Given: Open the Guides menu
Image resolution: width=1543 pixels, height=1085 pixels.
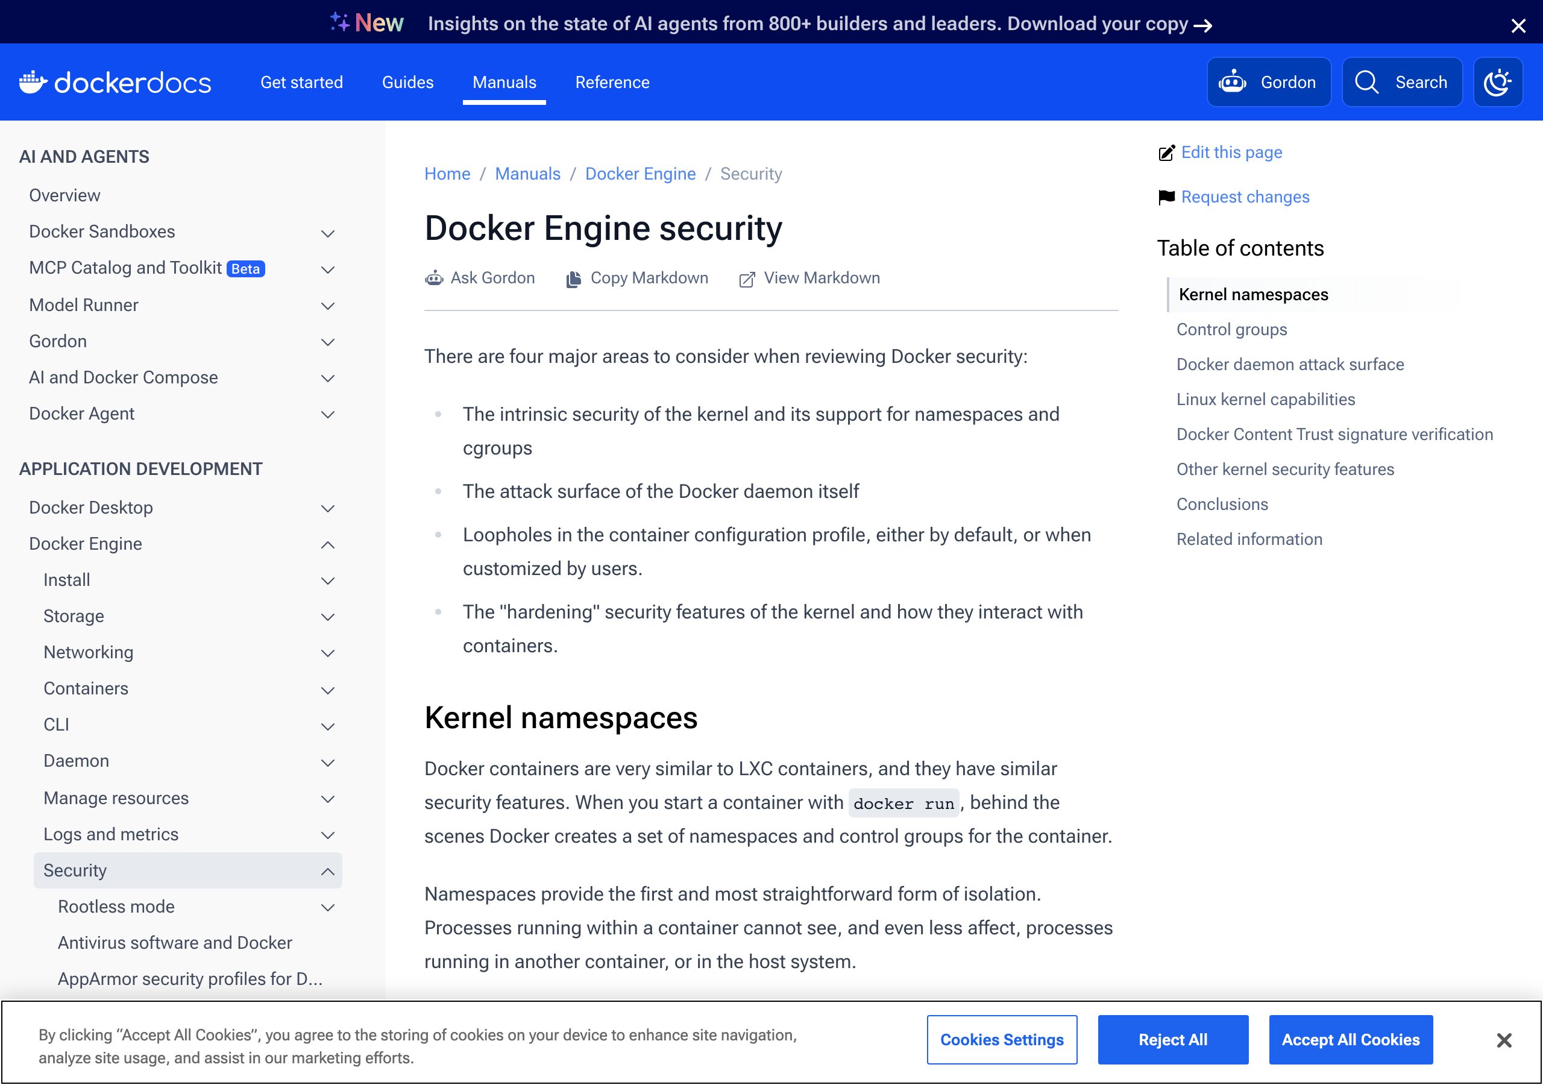Looking at the screenshot, I should [408, 82].
